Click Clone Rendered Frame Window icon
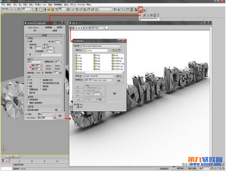The width and height of the screenshot is (226, 171). (73, 27)
